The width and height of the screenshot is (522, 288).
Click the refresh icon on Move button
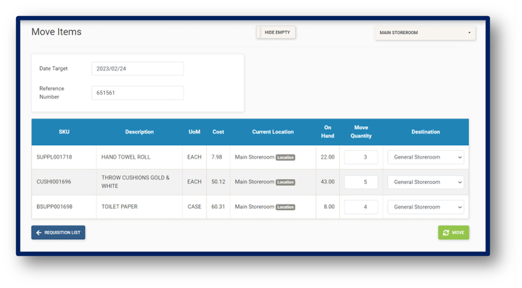tap(446, 233)
